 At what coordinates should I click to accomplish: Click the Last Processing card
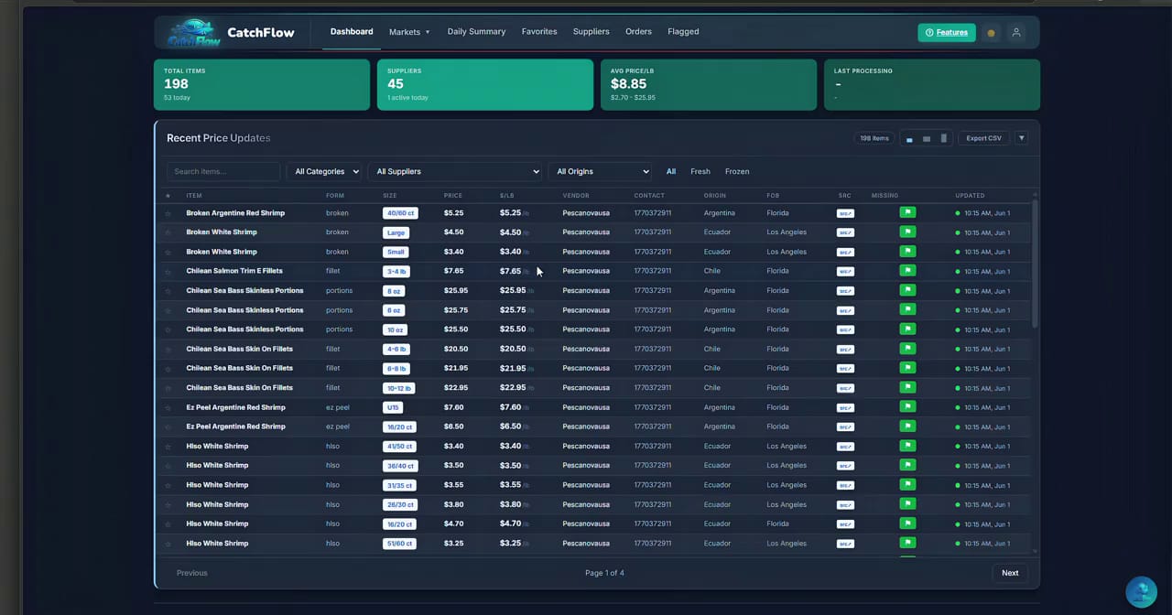[932, 84]
